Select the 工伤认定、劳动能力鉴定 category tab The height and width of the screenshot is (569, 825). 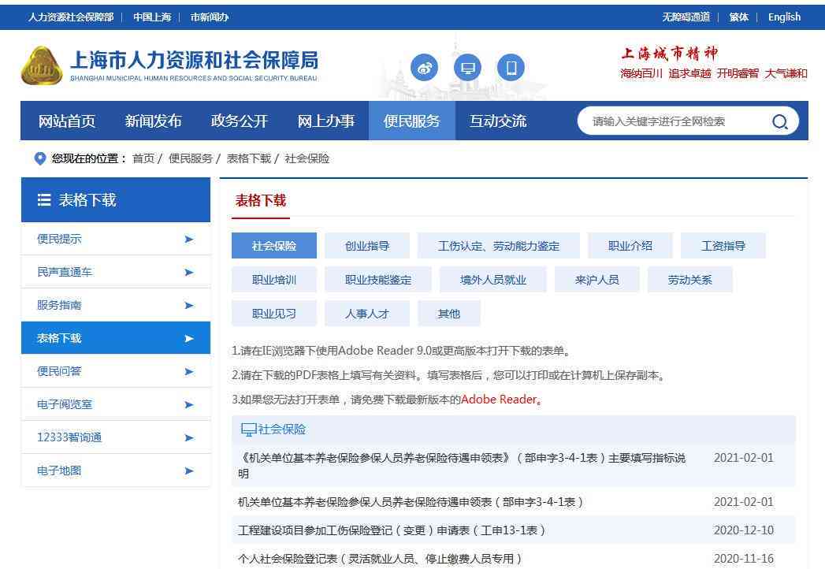point(499,246)
